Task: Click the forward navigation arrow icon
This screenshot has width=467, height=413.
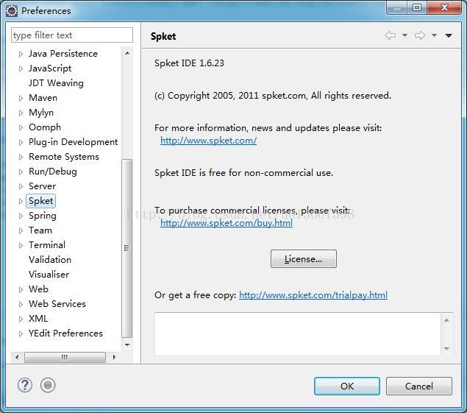Action: click(420, 35)
